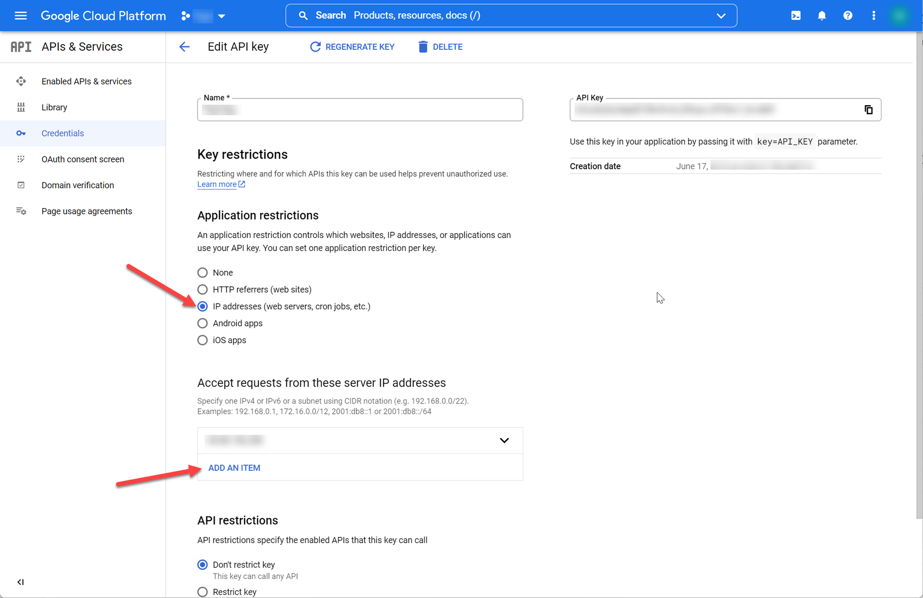Click the page vertical scrollbar
Screen dimensions: 923x598
(919, 275)
